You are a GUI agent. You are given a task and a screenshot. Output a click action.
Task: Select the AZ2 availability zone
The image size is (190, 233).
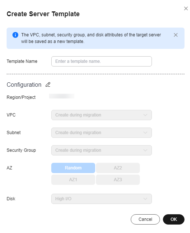pos(118,168)
